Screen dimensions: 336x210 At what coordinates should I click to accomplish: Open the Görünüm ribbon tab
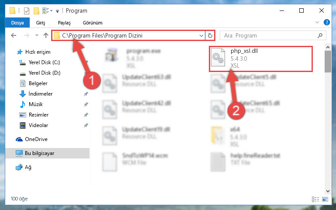[x=93, y=23]
